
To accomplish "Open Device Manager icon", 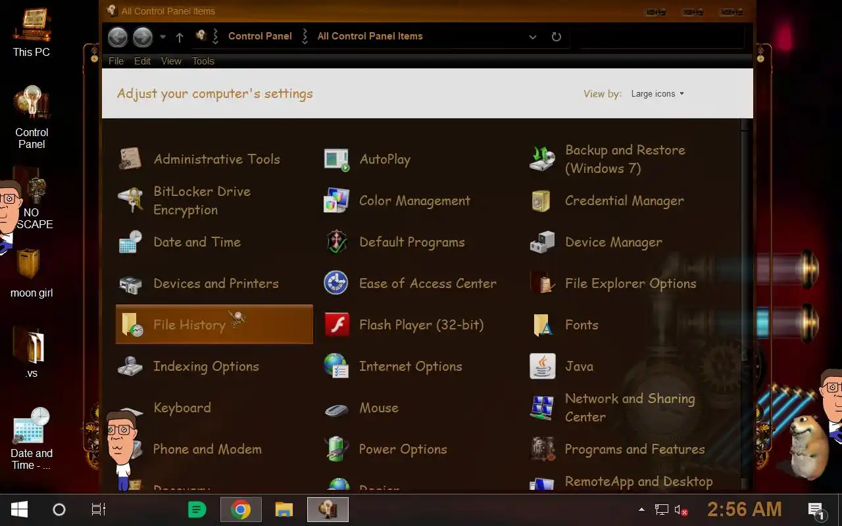I will click(543, 242).
